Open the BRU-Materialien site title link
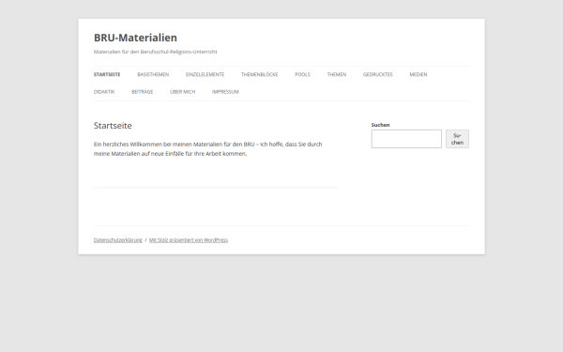The height and width of the screenshot is (352, 563). pos(135,38)
